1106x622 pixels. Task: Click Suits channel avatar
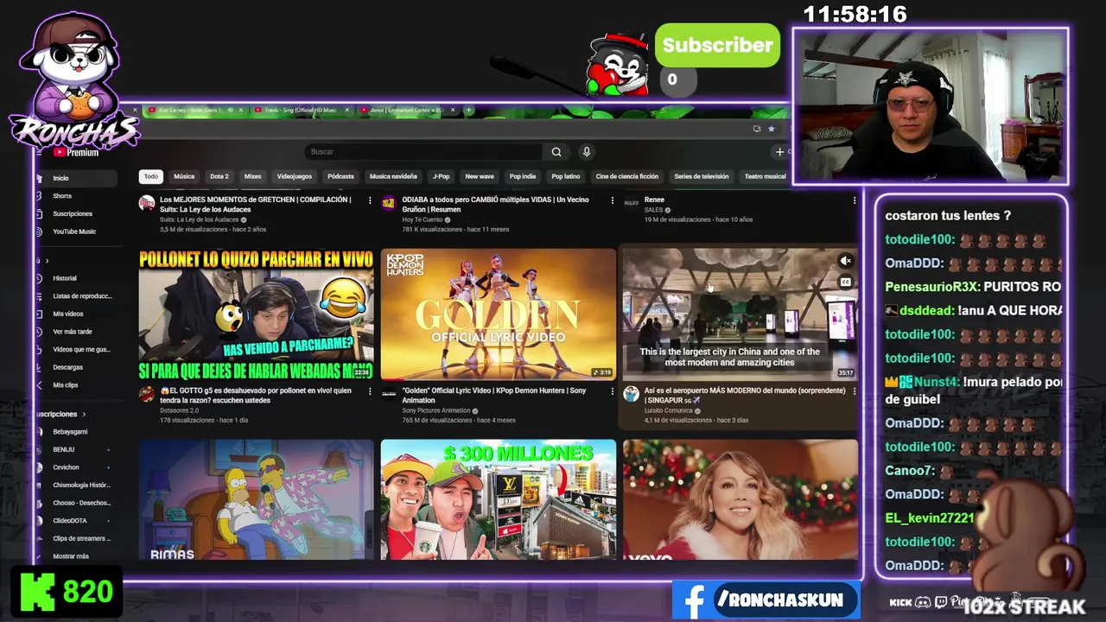tap(147, 204)
